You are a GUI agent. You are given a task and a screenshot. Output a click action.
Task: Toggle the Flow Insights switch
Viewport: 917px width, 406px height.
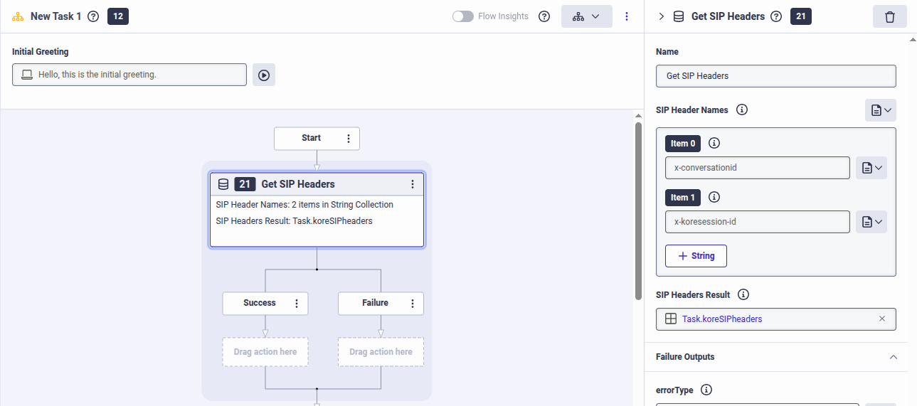[x=463, y=16]
